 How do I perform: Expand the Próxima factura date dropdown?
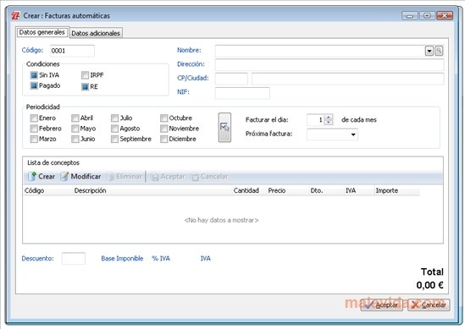tap(353, 134)
